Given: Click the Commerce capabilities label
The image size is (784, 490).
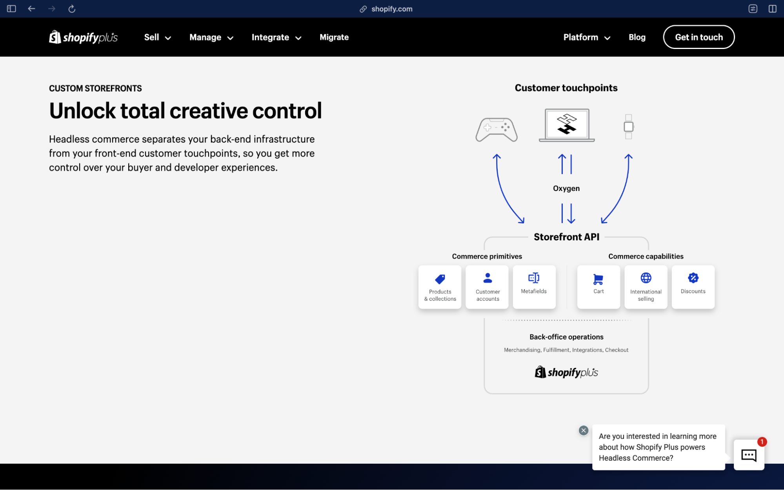Looking at the screenshot, I should pos(646,256).
